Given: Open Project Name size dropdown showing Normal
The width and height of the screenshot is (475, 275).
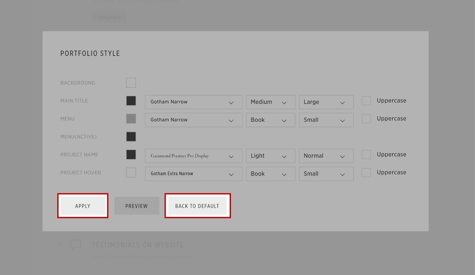Looking at the screenshot, I should pos(326,156).
